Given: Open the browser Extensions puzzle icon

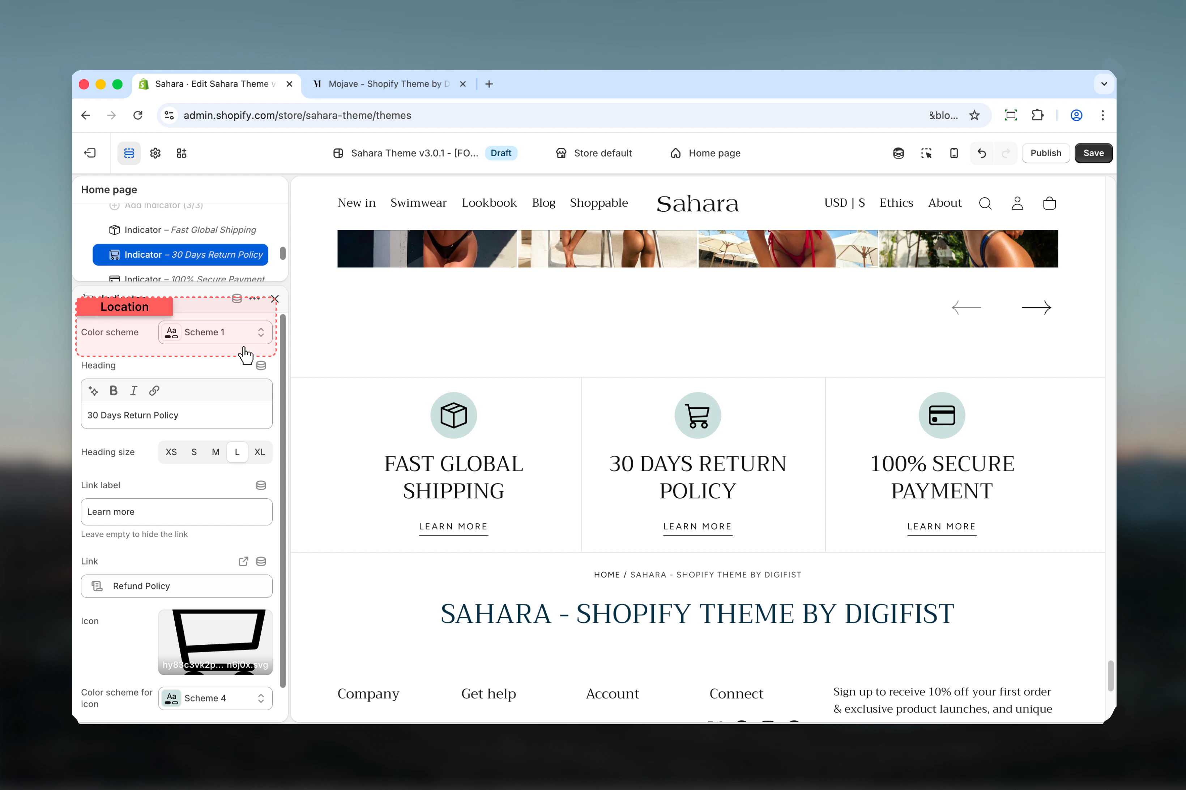Looking at the screenshot, I should (x=1037, y=115).
